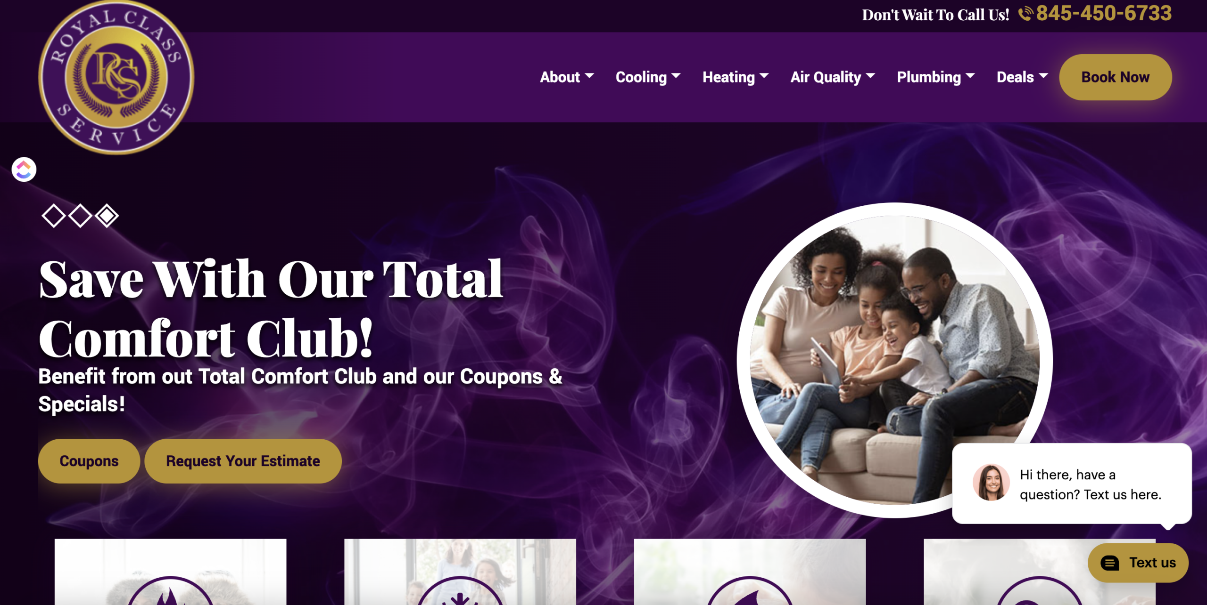Expand the Cooling dropdown menu
Image resolution: width=1207 pixels, height=605 pixels.
click(x=648, y=77)
